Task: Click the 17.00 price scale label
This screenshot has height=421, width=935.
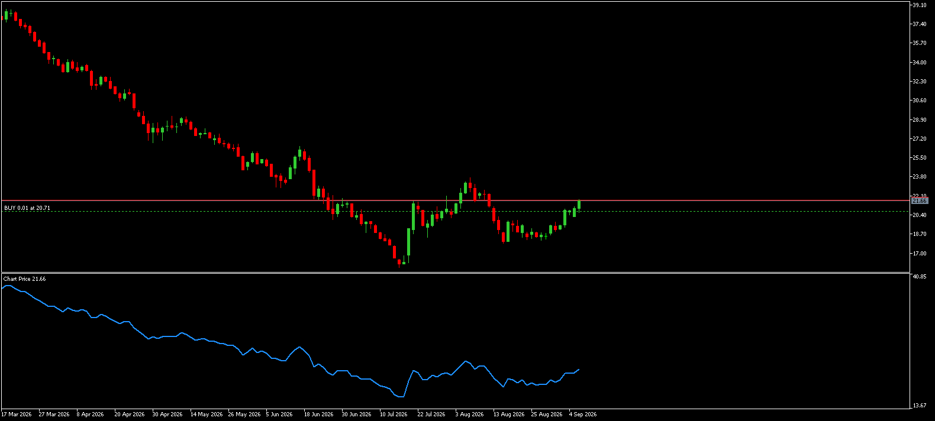Action: [920, 254]
